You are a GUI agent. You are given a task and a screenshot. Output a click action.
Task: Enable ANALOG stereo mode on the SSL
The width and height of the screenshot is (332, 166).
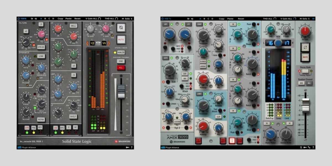(x=121, y=52)
